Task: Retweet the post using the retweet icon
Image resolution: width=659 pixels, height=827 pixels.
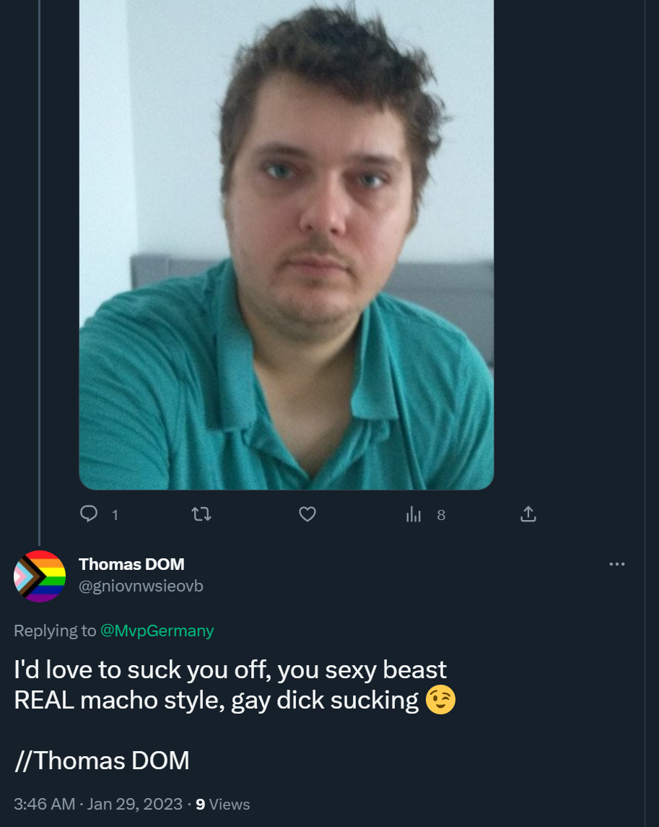Action: pyautogui.click(x=201, y=514)
